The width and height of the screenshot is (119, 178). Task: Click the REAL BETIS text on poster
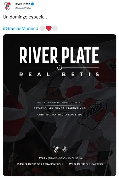click(x=59, y=74)
